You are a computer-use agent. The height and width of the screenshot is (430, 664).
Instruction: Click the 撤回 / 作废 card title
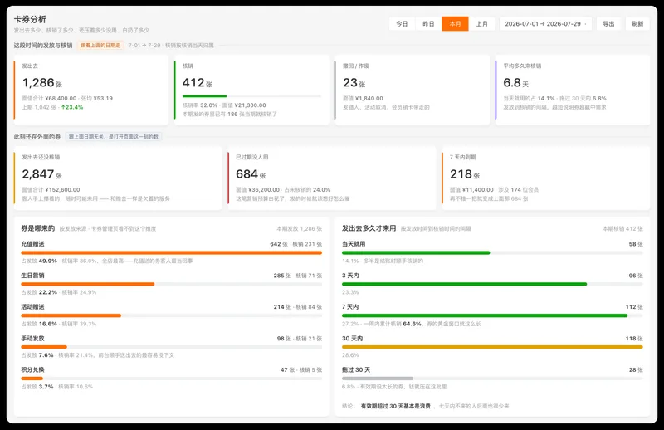[356, 66]
